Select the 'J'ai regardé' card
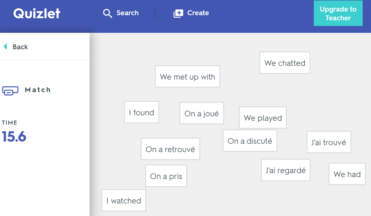 pos(285,170)
